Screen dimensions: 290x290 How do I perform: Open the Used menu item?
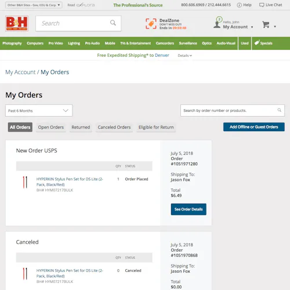(245, 43)
